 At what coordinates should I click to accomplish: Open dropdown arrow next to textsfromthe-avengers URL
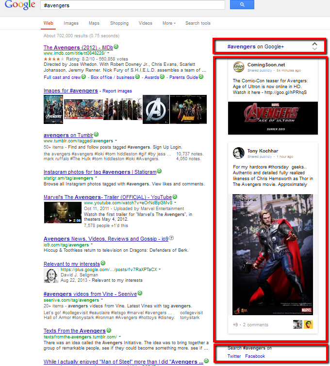pyautogui.click(x=120, y=336)
